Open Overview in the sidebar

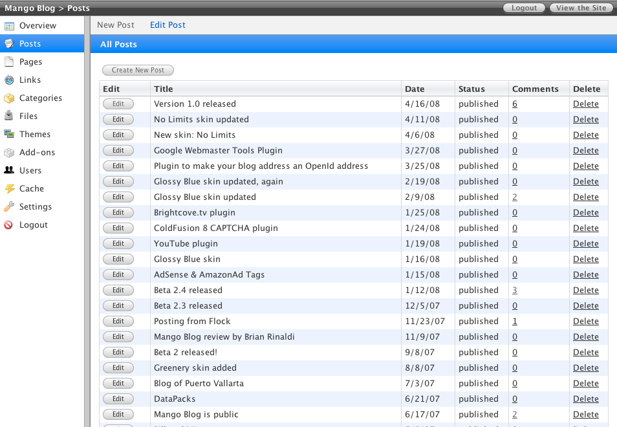coord(38,26)
